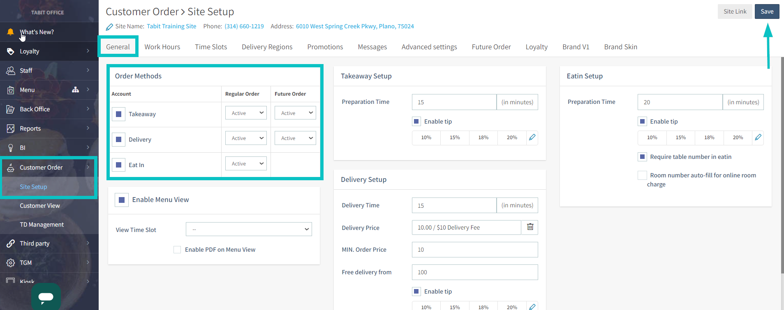Click the pencil icon beside Site Name
784x310 pixels.
(109, 27)
